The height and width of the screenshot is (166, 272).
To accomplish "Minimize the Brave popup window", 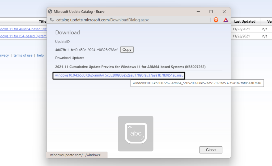I will pos(198,12).
